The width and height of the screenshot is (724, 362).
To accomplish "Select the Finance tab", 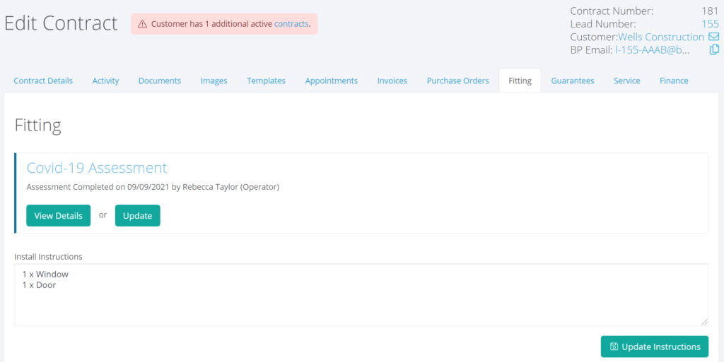I will (674, 81).
